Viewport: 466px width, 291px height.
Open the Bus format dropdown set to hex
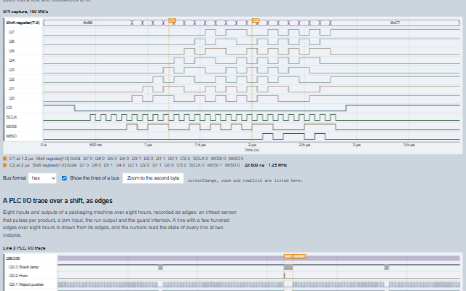click(42, 178)
